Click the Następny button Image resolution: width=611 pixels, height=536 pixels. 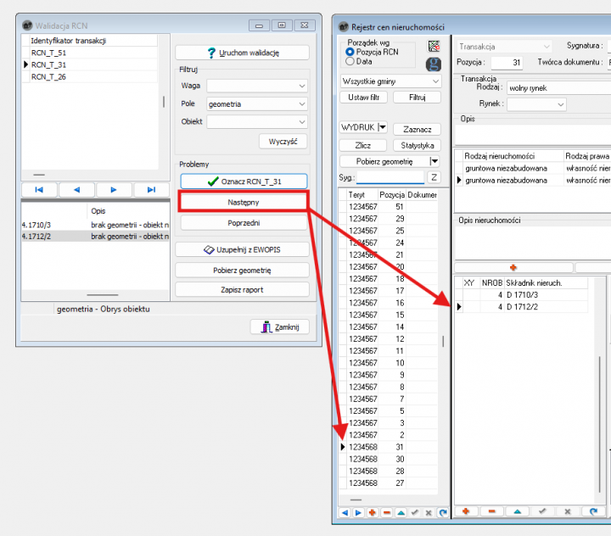(x=244, y=202)
